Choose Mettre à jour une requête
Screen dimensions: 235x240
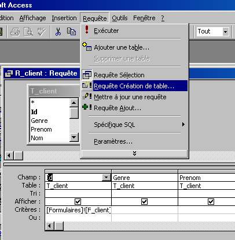pos(134,97)
